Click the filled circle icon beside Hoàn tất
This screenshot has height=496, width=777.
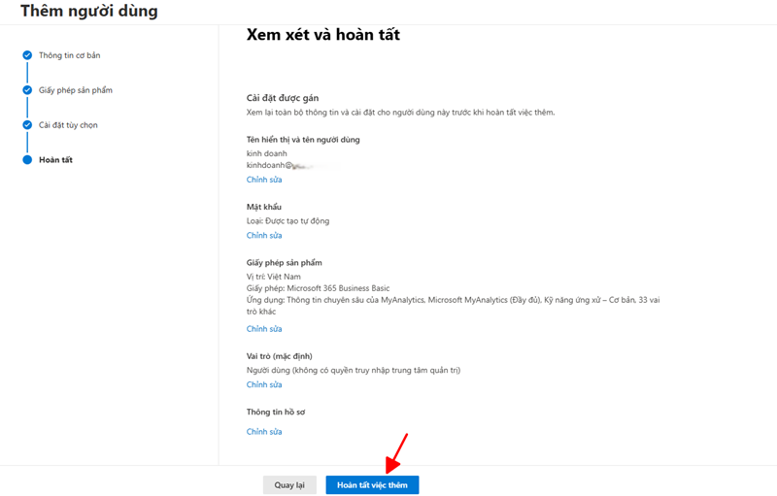tap(27, 160)
